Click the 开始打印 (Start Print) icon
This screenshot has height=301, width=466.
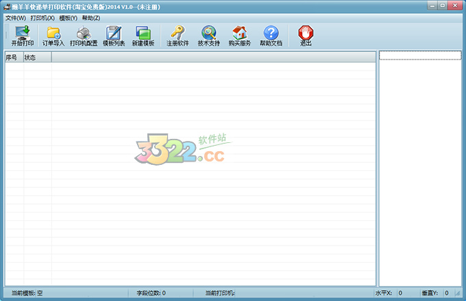(x=22, y=36)
